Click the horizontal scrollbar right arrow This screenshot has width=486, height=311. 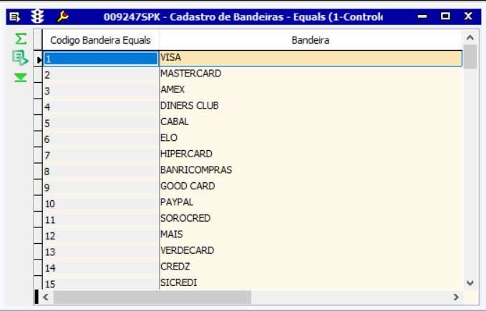(456, 297)
